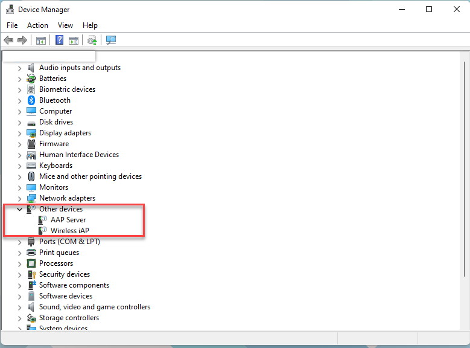Click the Update device driver icon
This screenshot has height=348, width=470.
pos(92,40)
